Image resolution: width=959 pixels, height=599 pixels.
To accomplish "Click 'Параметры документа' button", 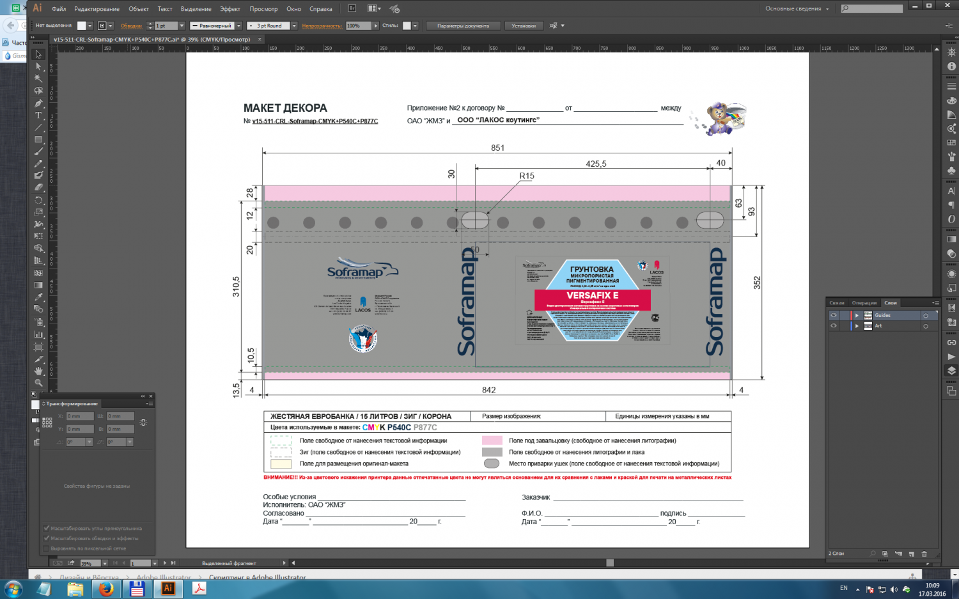I will (x=463, y=26).
